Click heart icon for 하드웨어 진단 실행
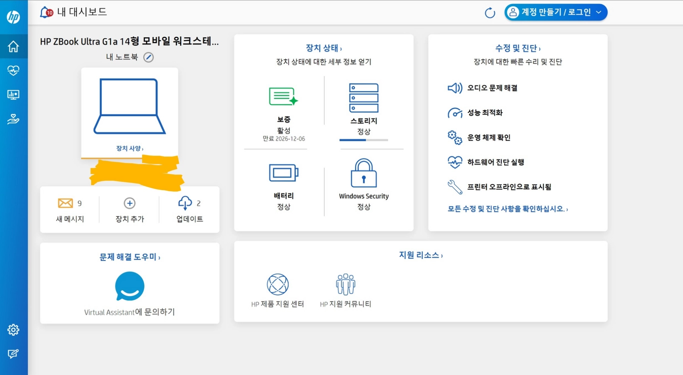683x375 pixels. [x=455, y=162]
